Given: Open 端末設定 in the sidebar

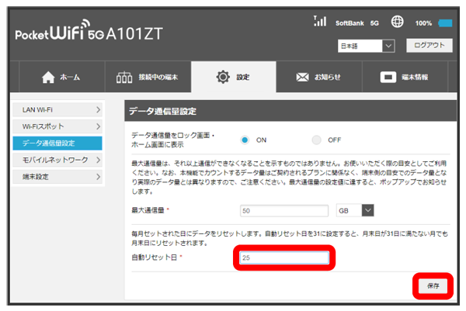Looking at the screenshot, I should click(57, 177).
